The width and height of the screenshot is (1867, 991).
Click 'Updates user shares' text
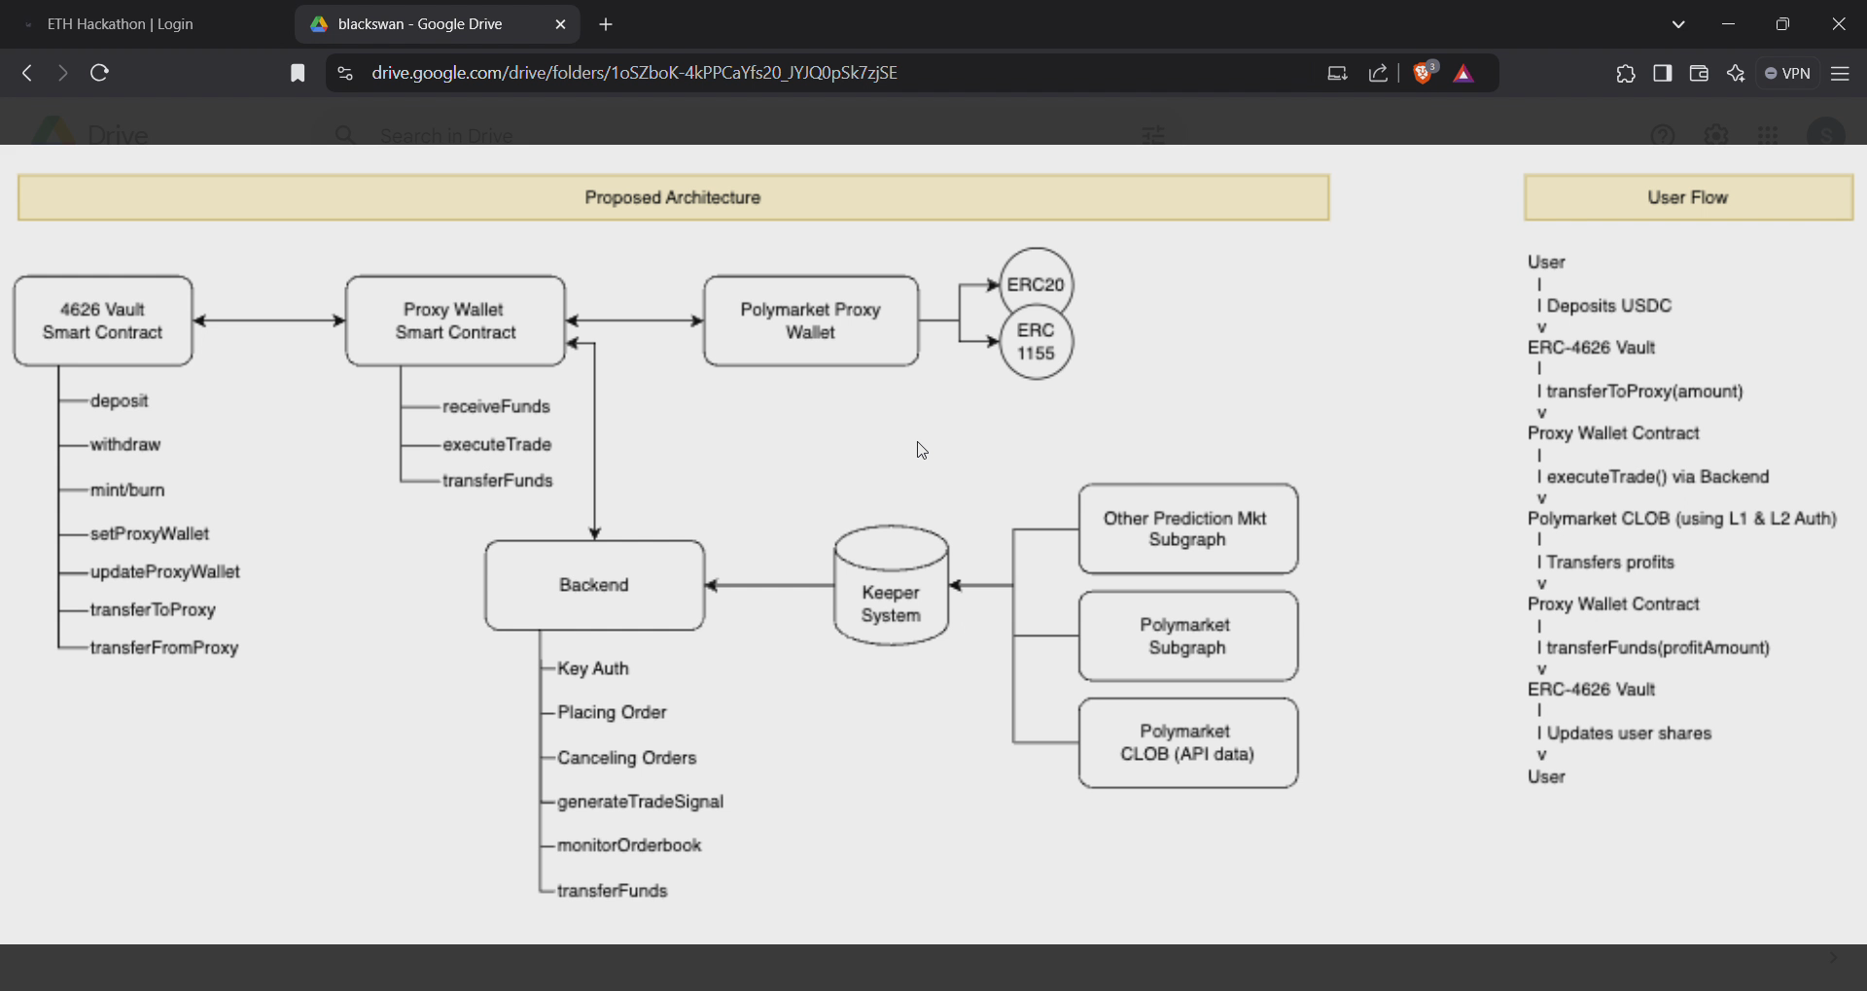tap(1629, 734)
